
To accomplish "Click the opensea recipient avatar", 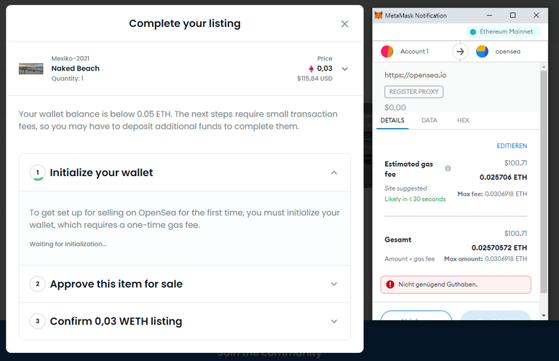I will coord(482,52).
